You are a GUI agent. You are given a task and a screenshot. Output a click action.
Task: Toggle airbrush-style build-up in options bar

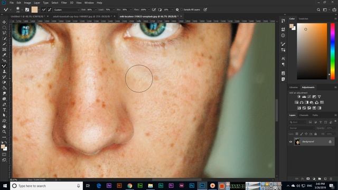click(x=154, y=9)
